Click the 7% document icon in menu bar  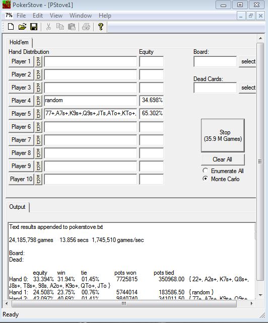coord(9,15)
